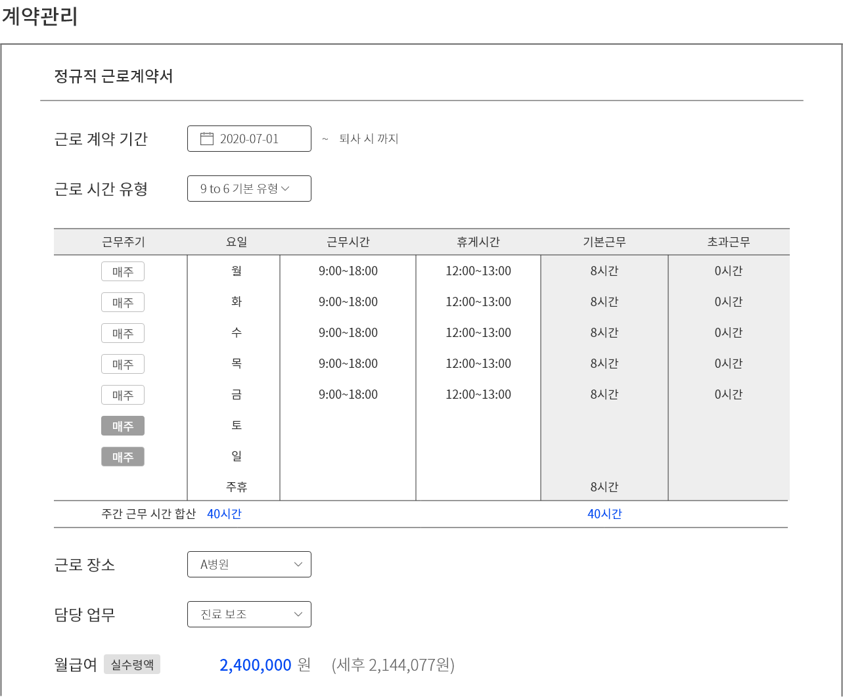Image resolution: width=843 pixels, height=697 pixels.
Task: Click the 2,400,000 salary amount
Action: click(256, 665)
